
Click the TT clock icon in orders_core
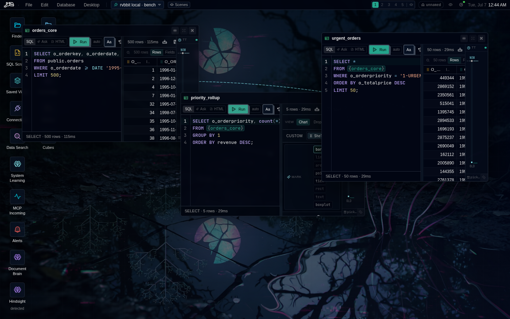(180, 40)
